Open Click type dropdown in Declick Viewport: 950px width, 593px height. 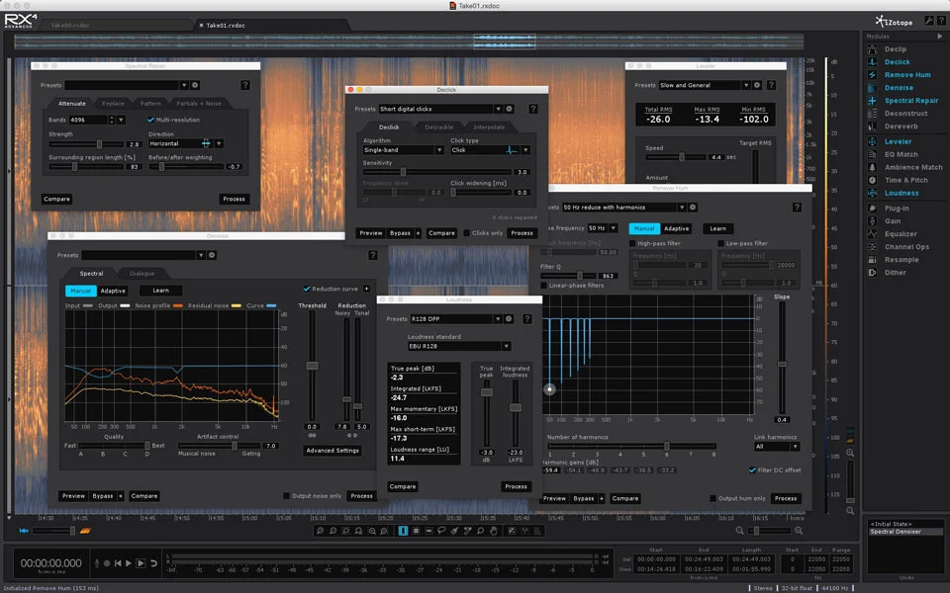click(490, 149)
